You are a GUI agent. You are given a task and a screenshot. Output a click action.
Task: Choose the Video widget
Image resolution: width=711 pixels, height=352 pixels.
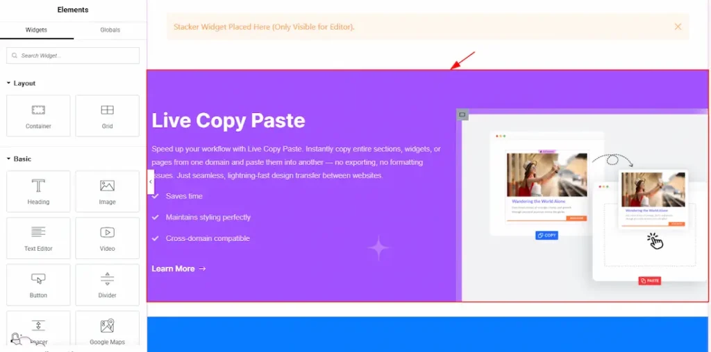tap(107, 237)
